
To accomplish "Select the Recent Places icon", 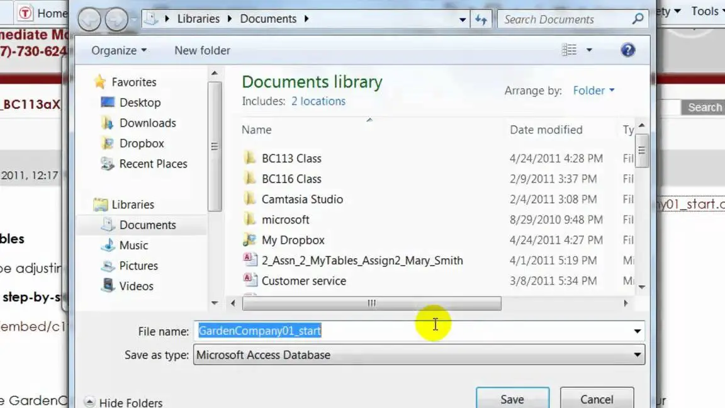I will (x=107, y=163).
